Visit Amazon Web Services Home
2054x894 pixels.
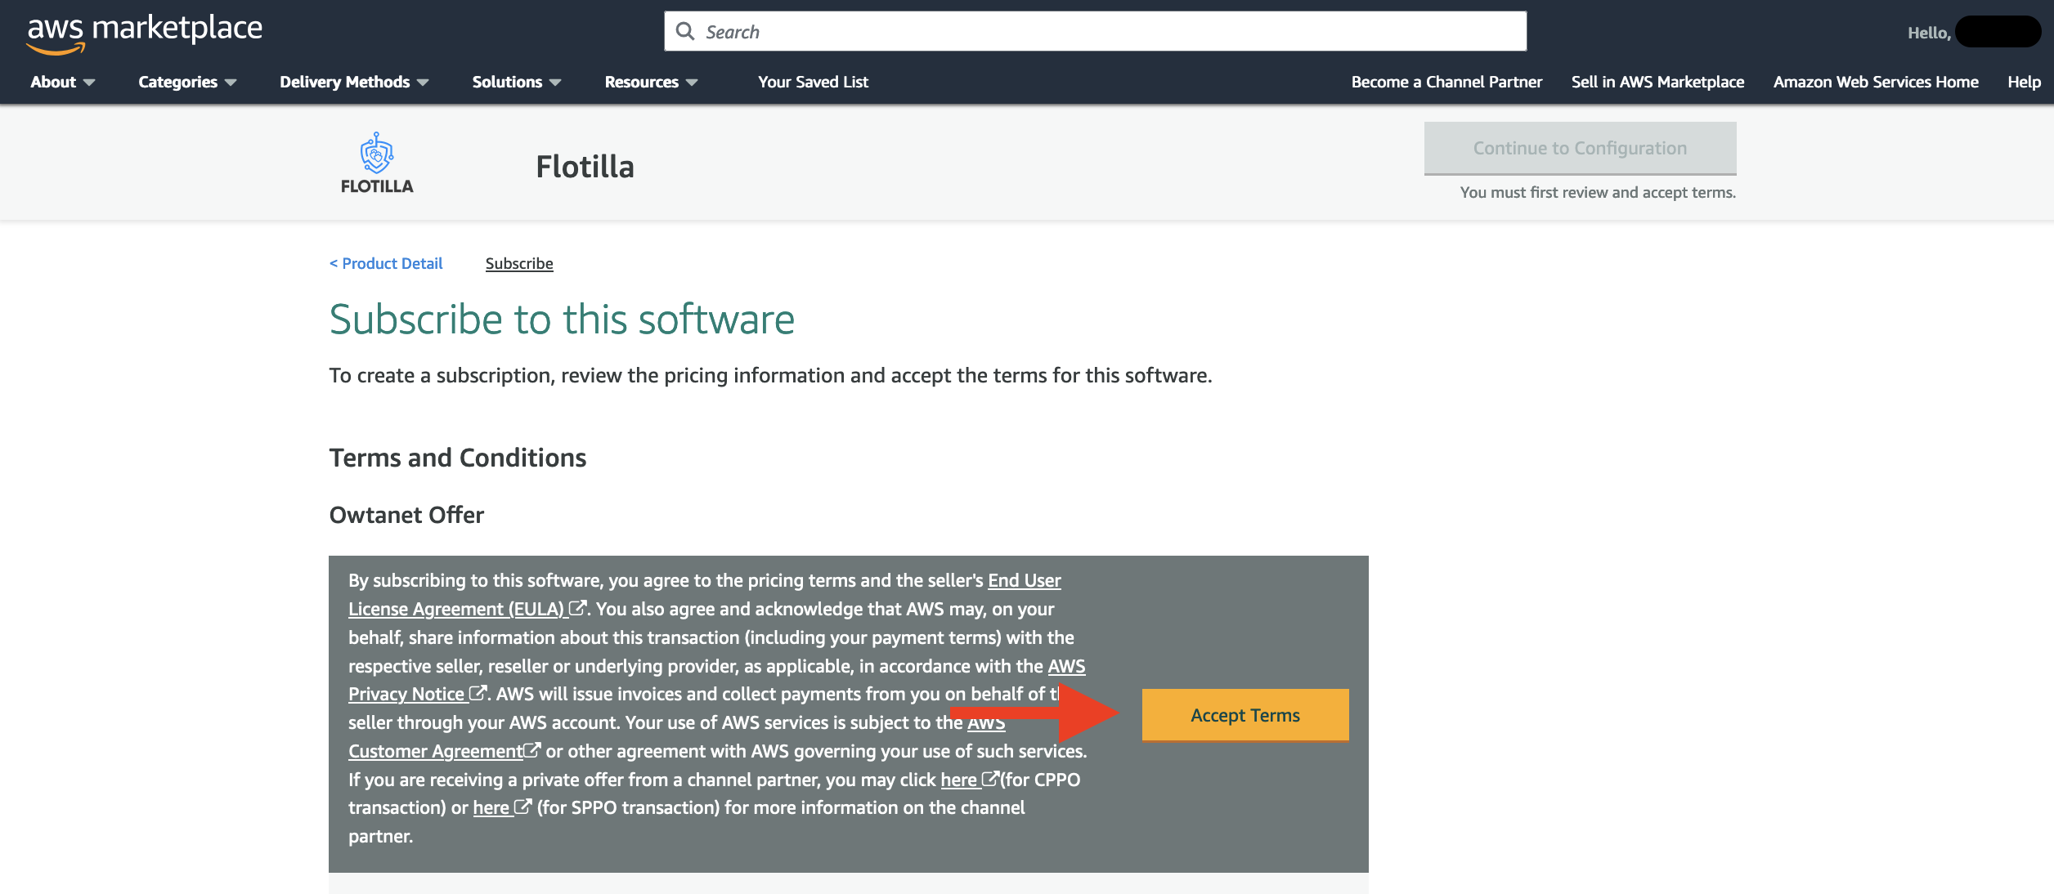pyautogui.click(x=1876, y=82)
